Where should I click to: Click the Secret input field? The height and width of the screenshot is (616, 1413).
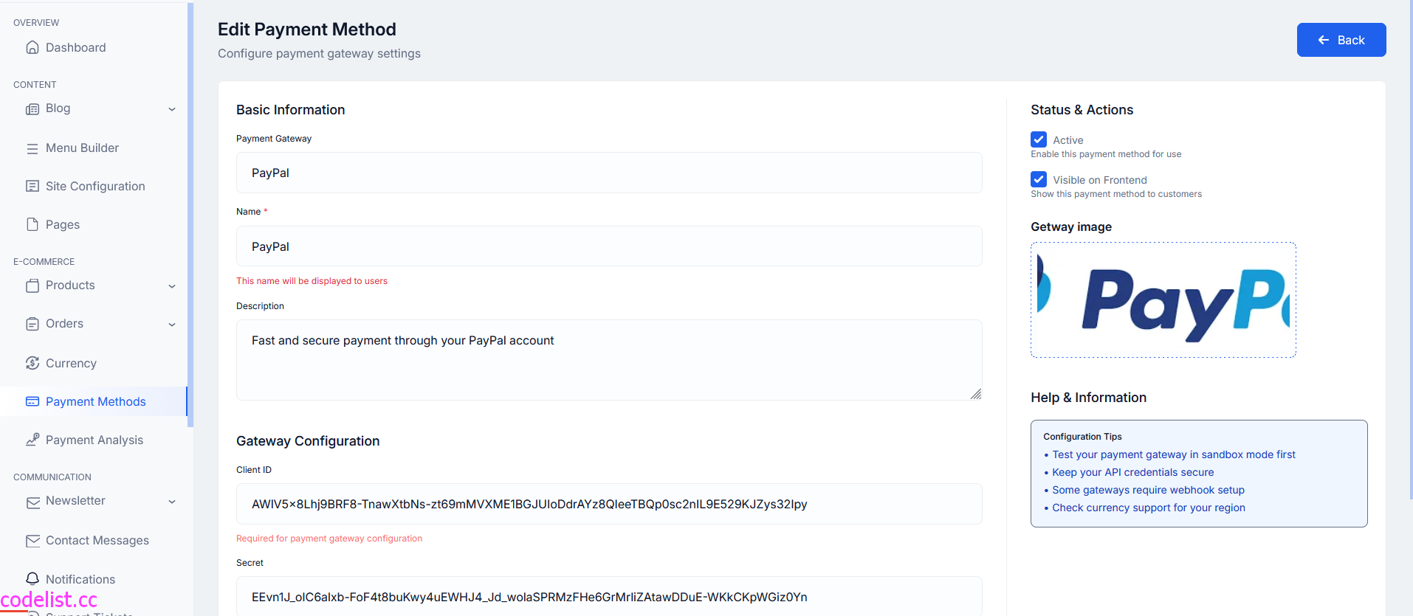click(x=609, y=596)
